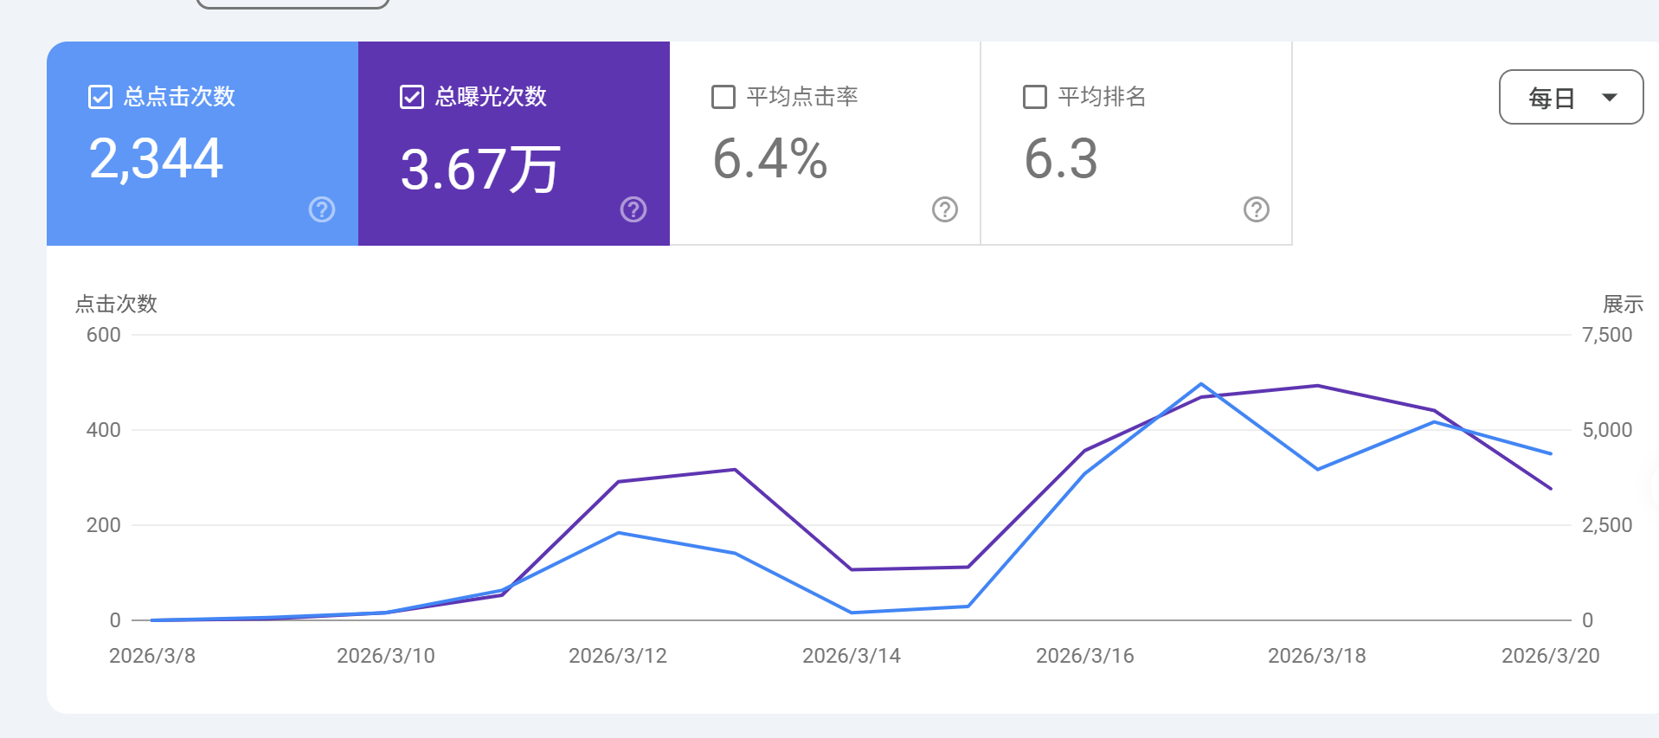Enable the 平均排名 checkbox
1659x738 pixels.
click(1035, 97)
